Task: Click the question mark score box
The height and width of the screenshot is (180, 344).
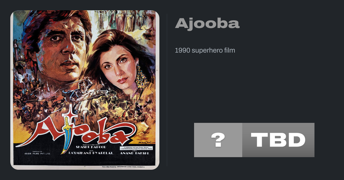Action: click(x=218, y=140)
